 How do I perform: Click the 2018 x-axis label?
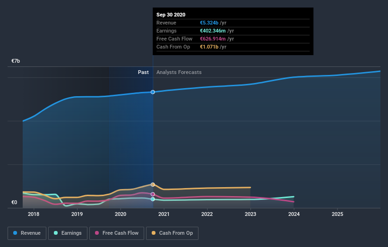pos(34,214)
